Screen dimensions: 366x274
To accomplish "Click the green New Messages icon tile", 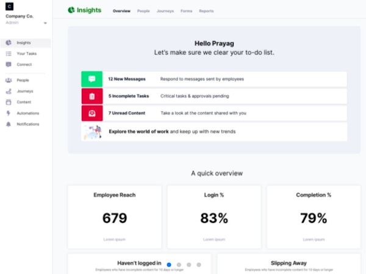I will pyautogui.click(x=91, y=79).
